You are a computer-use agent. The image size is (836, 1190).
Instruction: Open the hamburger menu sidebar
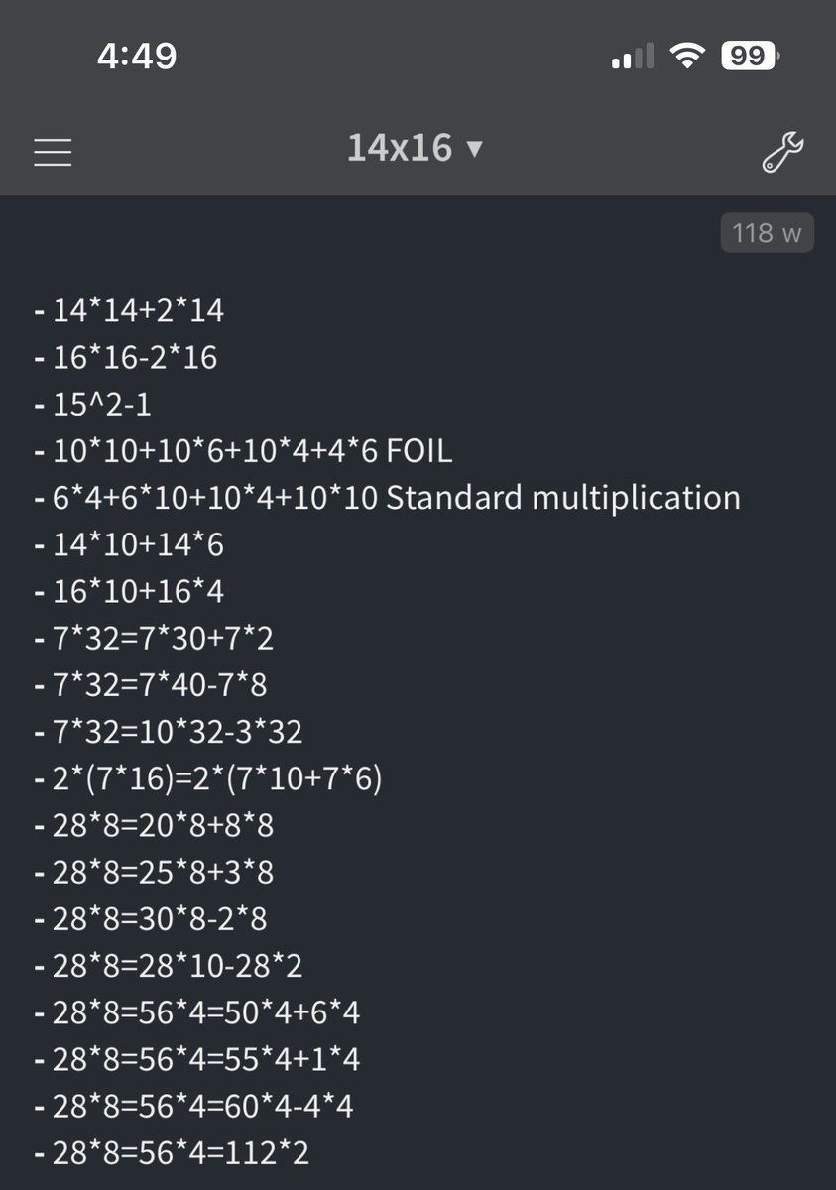pyautogui.click(x=54, y=151)
